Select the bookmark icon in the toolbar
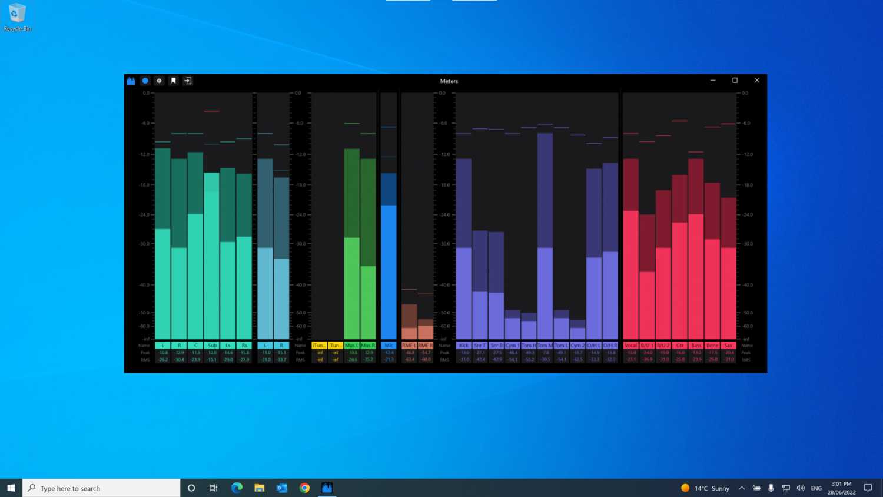This screenshot has width=883, height=497. point(173,81)
